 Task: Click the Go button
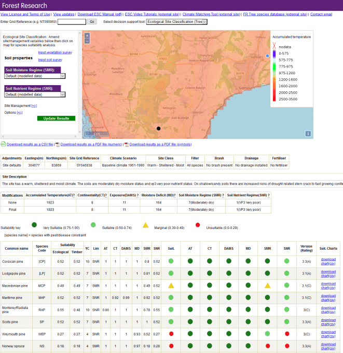(x=92, y=22)
